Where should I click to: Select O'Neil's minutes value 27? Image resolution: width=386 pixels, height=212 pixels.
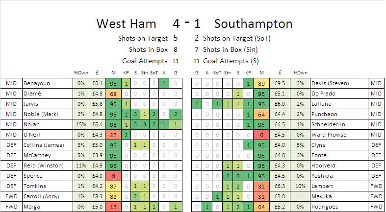tap(113, 135)
